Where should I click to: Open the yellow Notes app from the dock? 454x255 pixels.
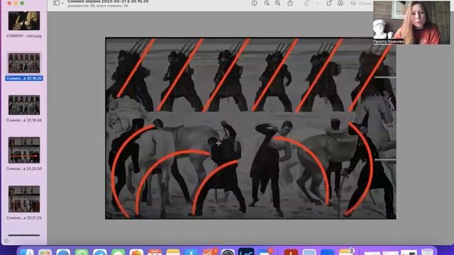tap(173, 252)
